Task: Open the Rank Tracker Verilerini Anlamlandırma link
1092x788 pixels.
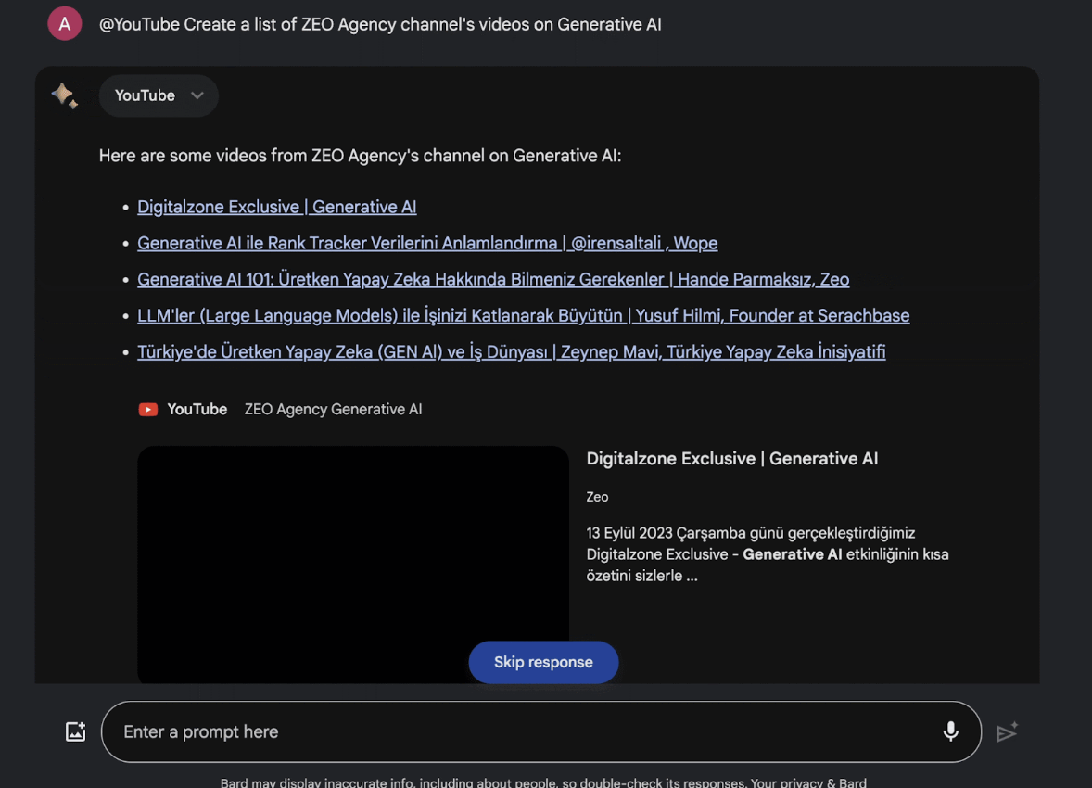Action: pyautogui.click(x=427, y=243)
